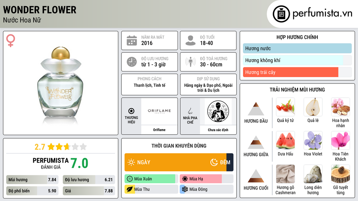This screenshot has height=201, width=358.
Task: Click the perfumista.vn bottle logo icon
Action: tap(281, 14)
